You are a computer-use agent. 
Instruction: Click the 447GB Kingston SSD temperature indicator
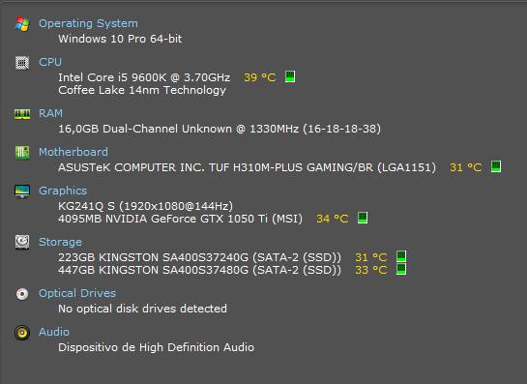click(x=401, y=269)
